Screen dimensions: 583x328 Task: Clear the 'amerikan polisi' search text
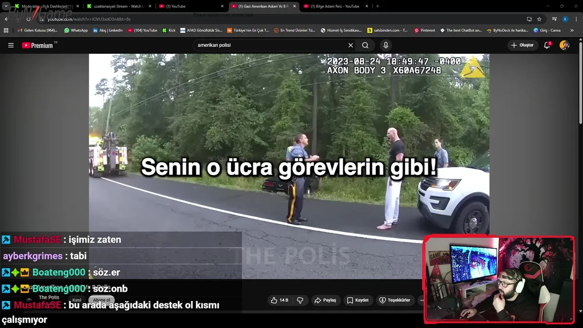[351, 45]
